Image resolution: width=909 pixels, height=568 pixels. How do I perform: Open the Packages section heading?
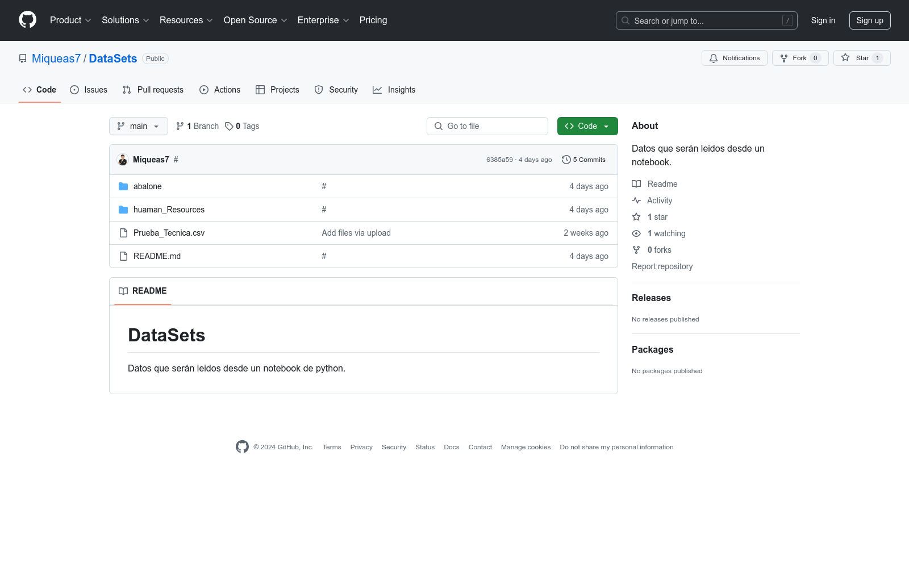coord(652,350)
